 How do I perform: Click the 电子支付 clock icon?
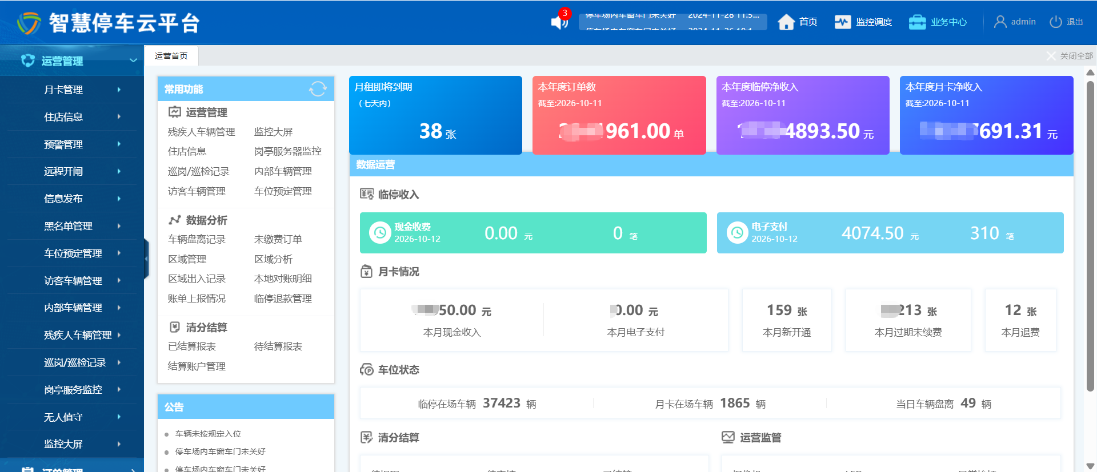pos(737,232)
